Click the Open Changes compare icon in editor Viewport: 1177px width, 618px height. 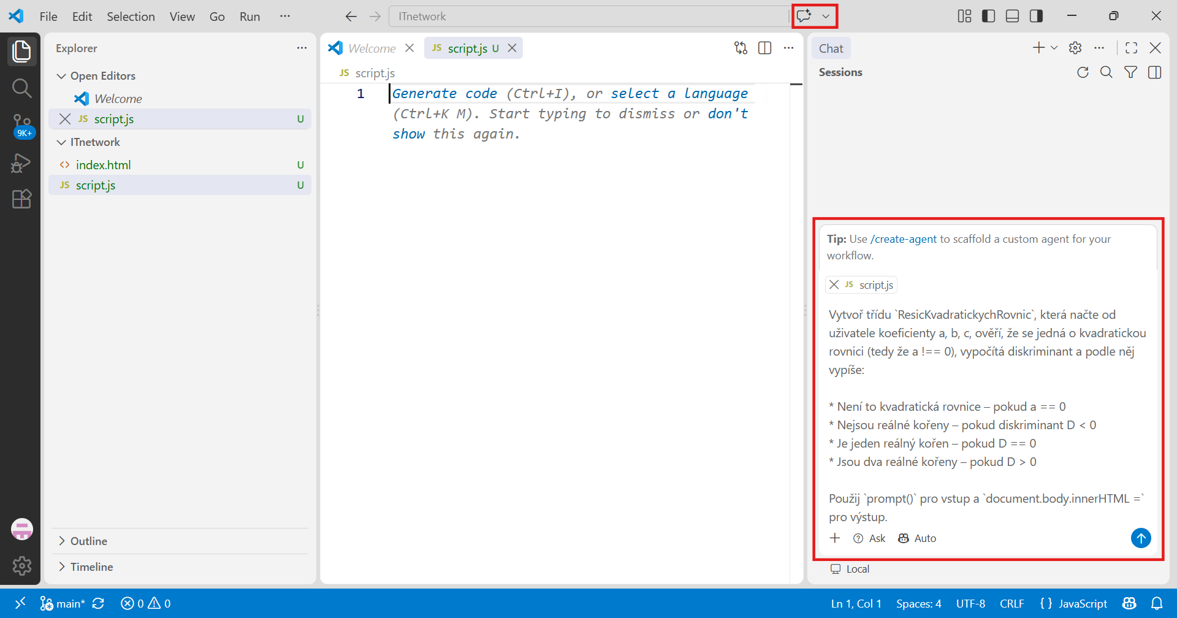pos(741,48)
